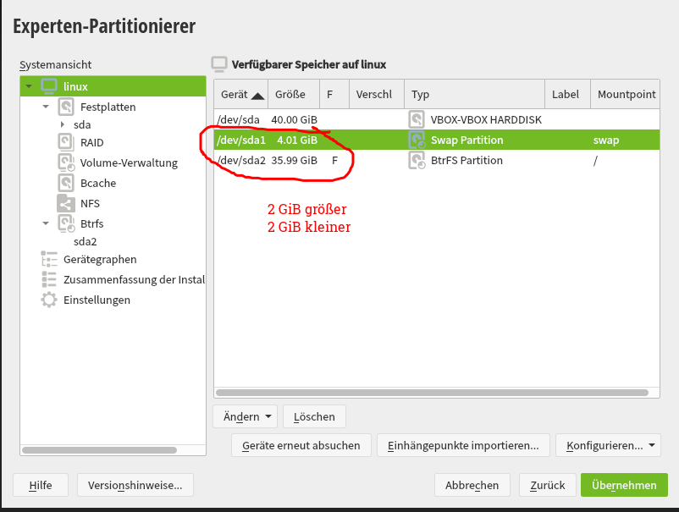Sort by Typ column header
679x512 pixels.
[x=475, y=94]
